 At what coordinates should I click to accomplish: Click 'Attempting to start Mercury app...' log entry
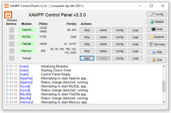tap(65, 102)
